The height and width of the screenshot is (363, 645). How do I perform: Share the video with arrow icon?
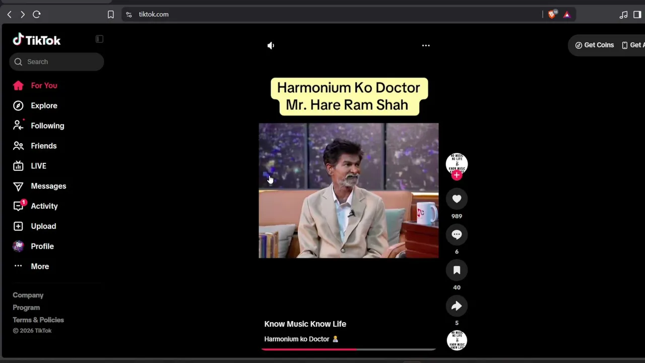pos(457,306)
